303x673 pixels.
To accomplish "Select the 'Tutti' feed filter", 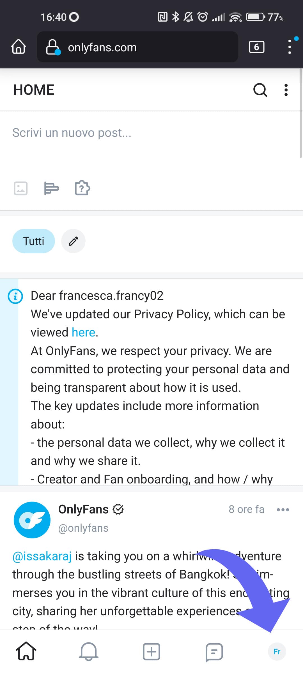I will click(x=34, y=241).
